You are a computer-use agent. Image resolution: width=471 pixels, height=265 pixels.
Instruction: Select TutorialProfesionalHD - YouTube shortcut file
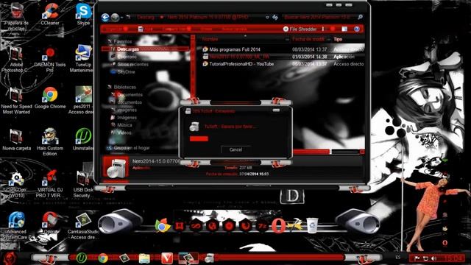coord(241,64)
